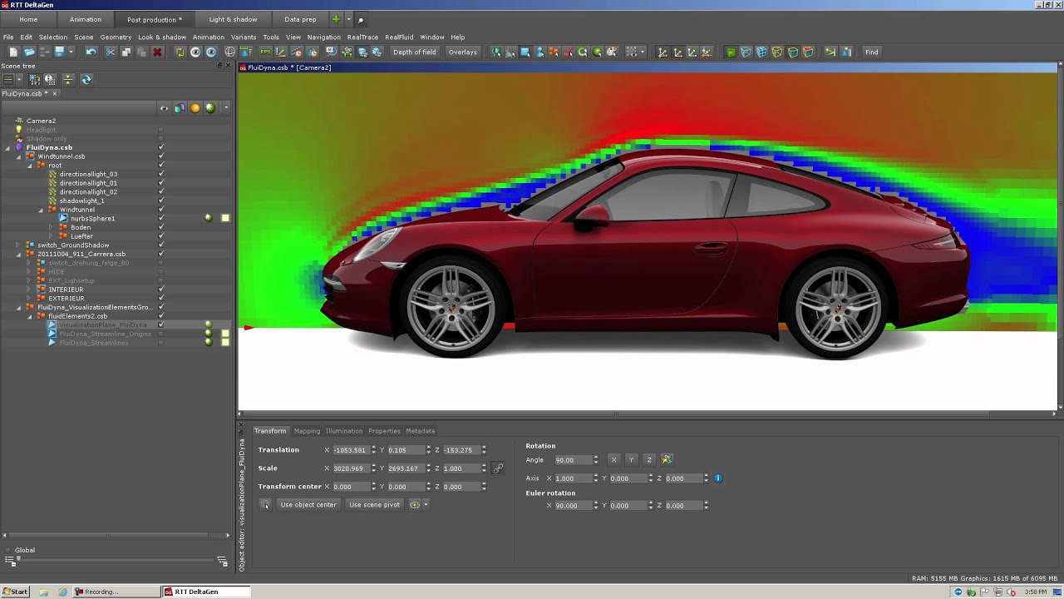Expand the Boden tree node
The width and height of the screenshot is (1064, 599).
[x=51, y=227]
